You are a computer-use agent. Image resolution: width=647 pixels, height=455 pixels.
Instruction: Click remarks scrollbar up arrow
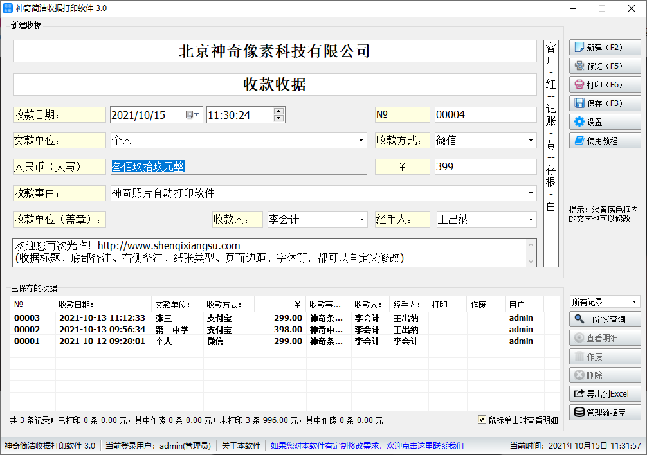[x=531, y=245]
